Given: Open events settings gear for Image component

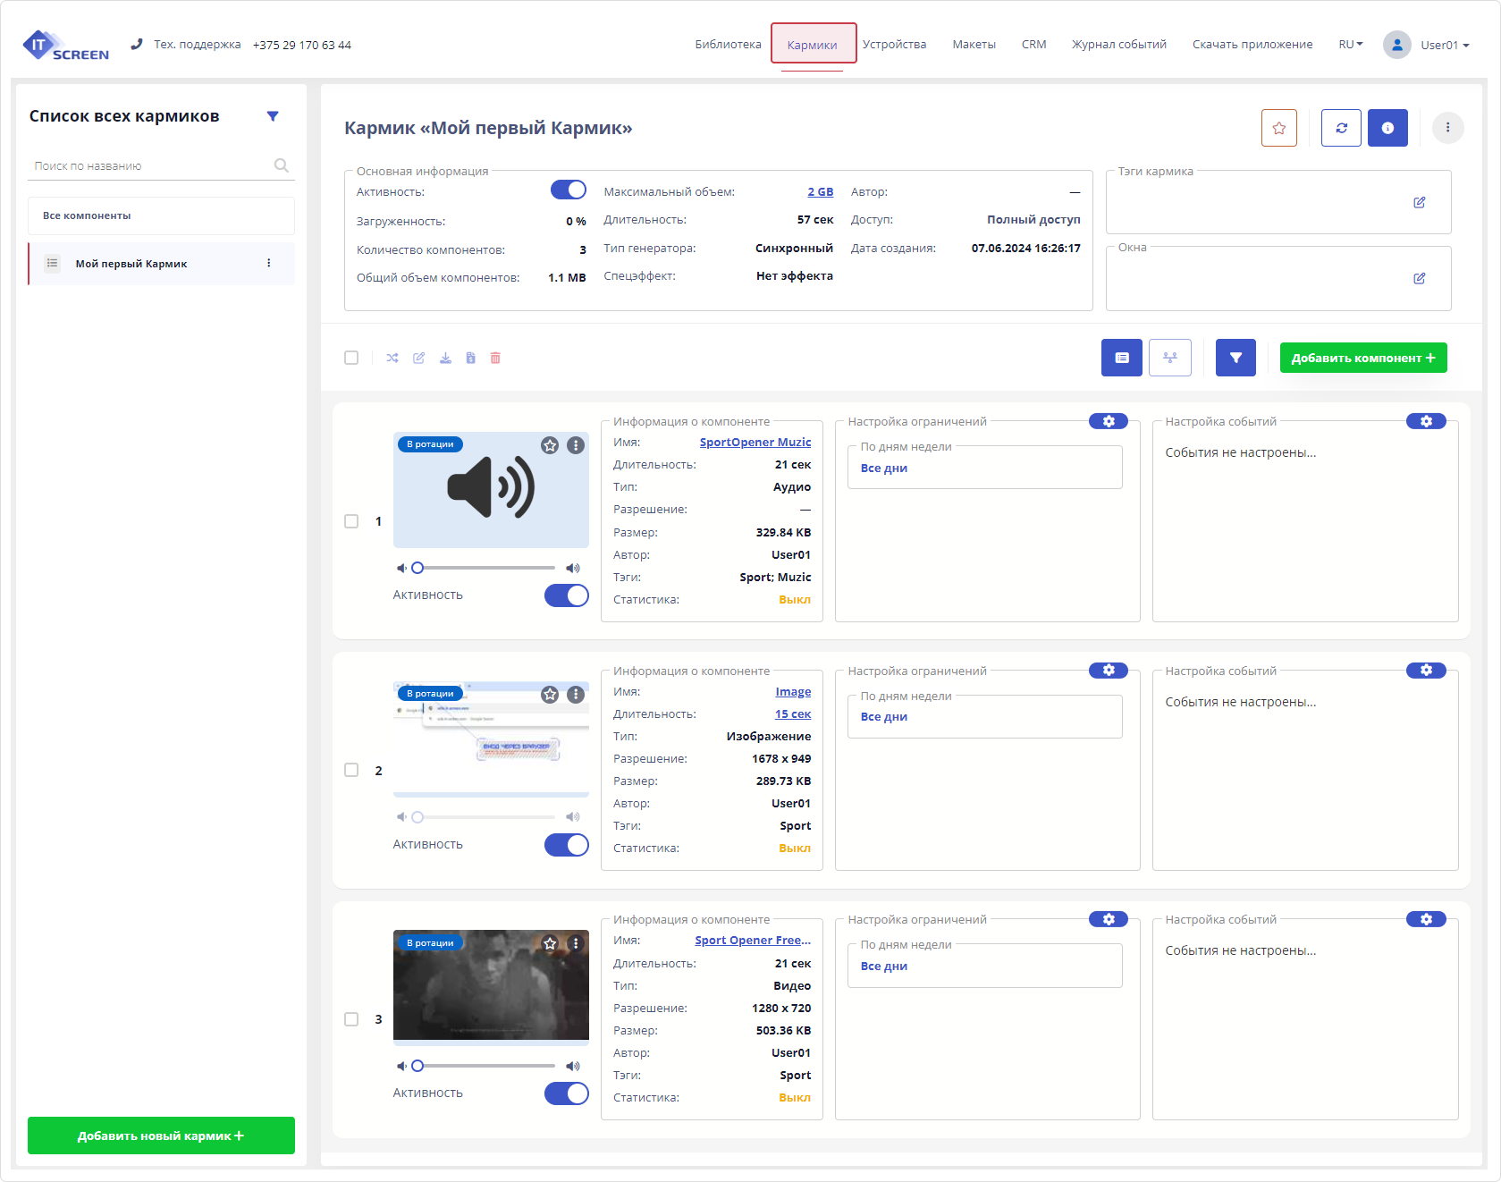Looking at the screenshot, I should point(1426,671).
